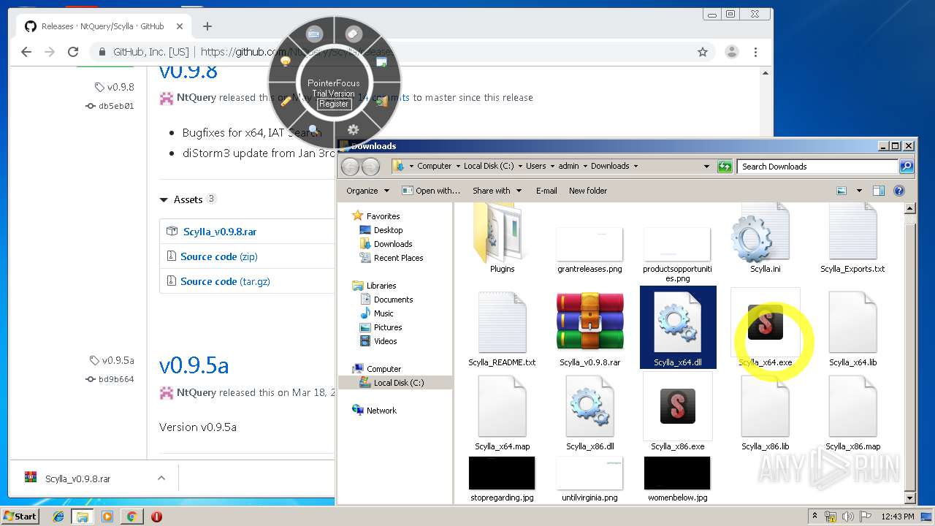Open the NtQuery author link for v0.9.8
The height and width of the screenshot is (526, 935).
(196, 97)
